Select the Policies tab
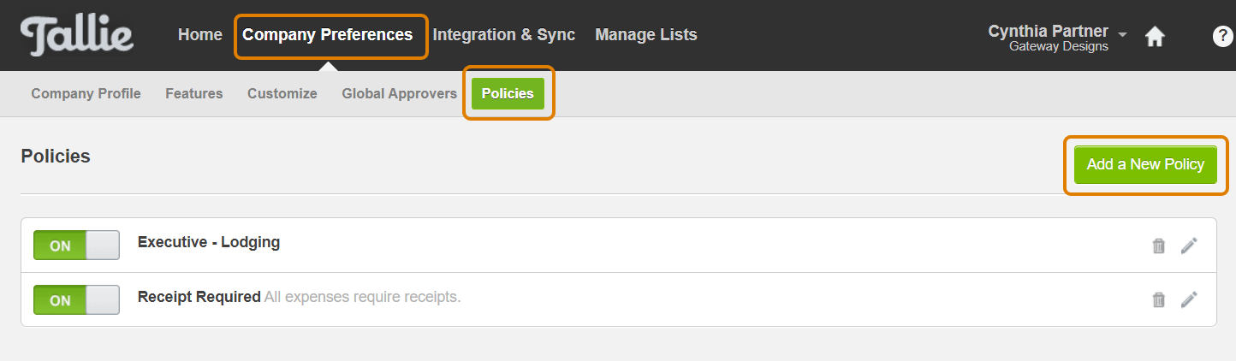This screenshot has width=1236, height=361. coord(508,94)
